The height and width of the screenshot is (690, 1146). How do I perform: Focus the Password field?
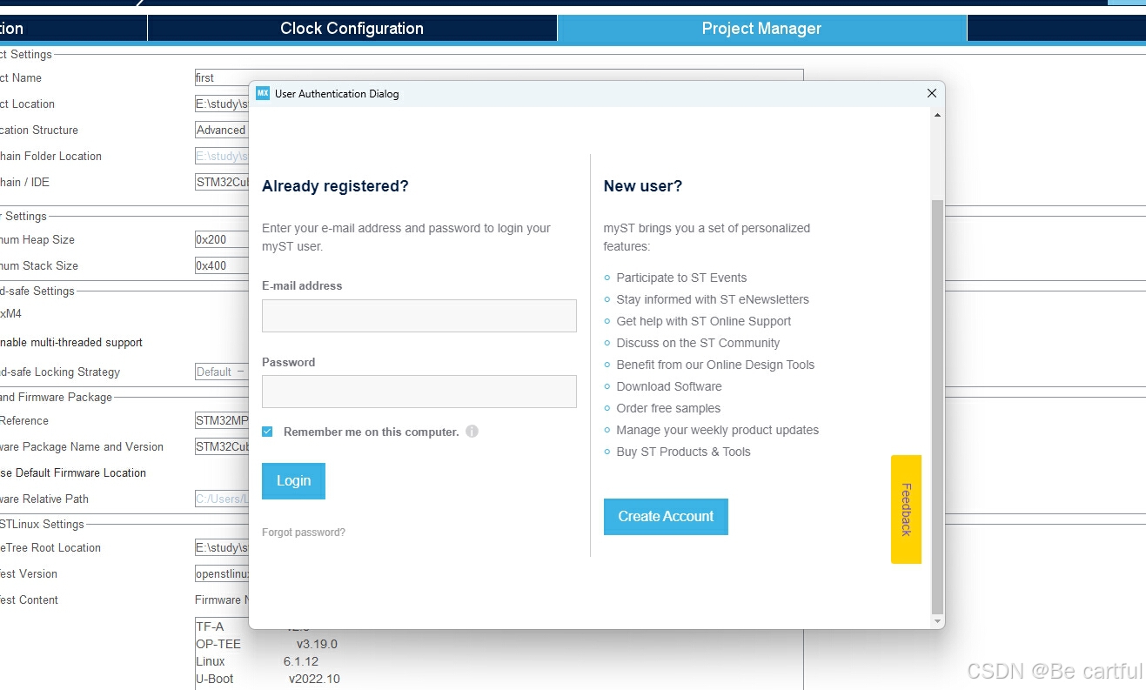point(419,392)
